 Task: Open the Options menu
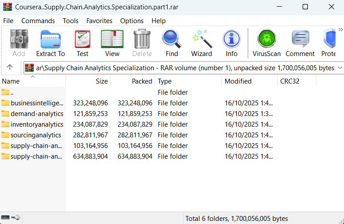click(132, 21)
